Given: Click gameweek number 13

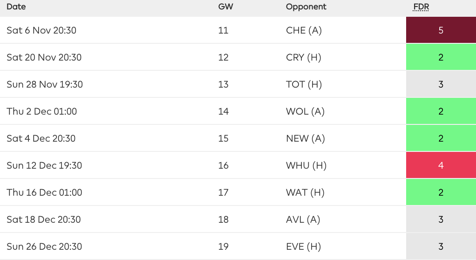Looking at the screenshot, I should (x=223, y=84).
